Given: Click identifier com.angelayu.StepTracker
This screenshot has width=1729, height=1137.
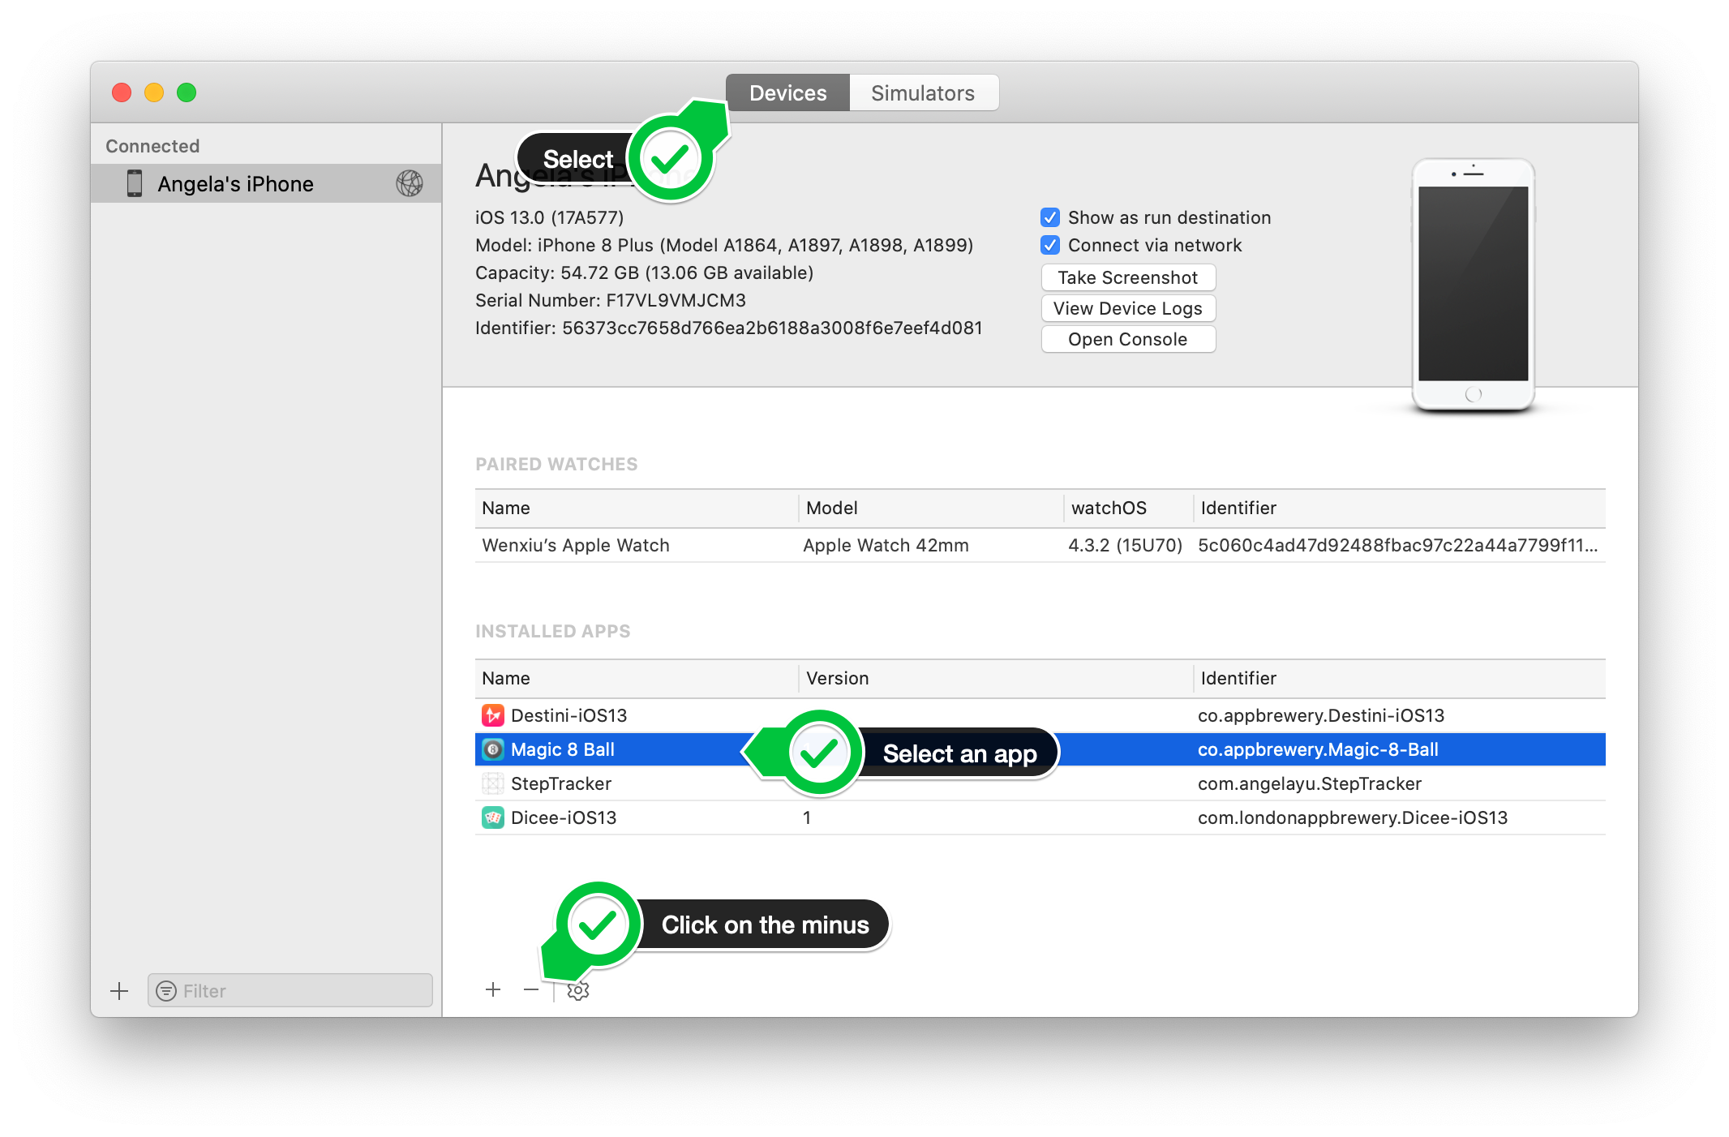Looking at the screenshot, I should (1310, 783).
